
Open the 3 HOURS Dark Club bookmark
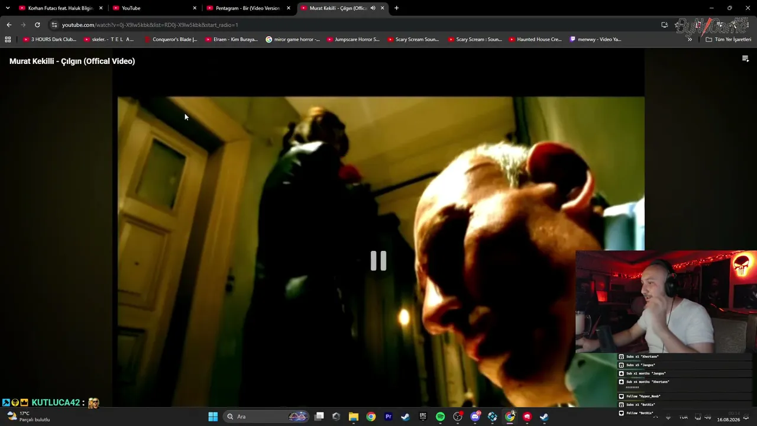(x=50, y=40)
